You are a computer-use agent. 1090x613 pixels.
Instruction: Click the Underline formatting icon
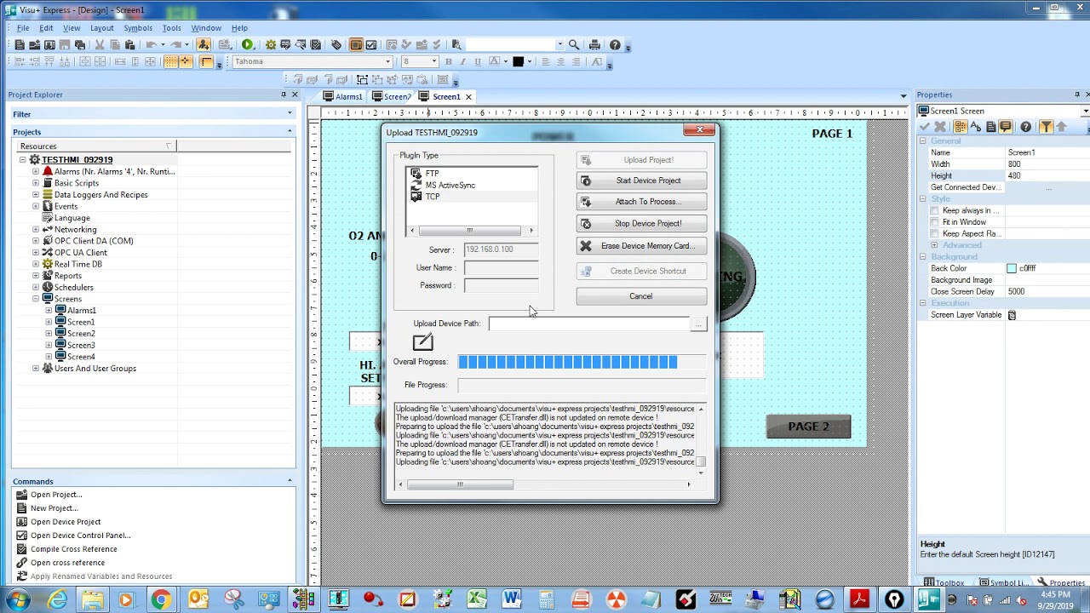[477, 61]
